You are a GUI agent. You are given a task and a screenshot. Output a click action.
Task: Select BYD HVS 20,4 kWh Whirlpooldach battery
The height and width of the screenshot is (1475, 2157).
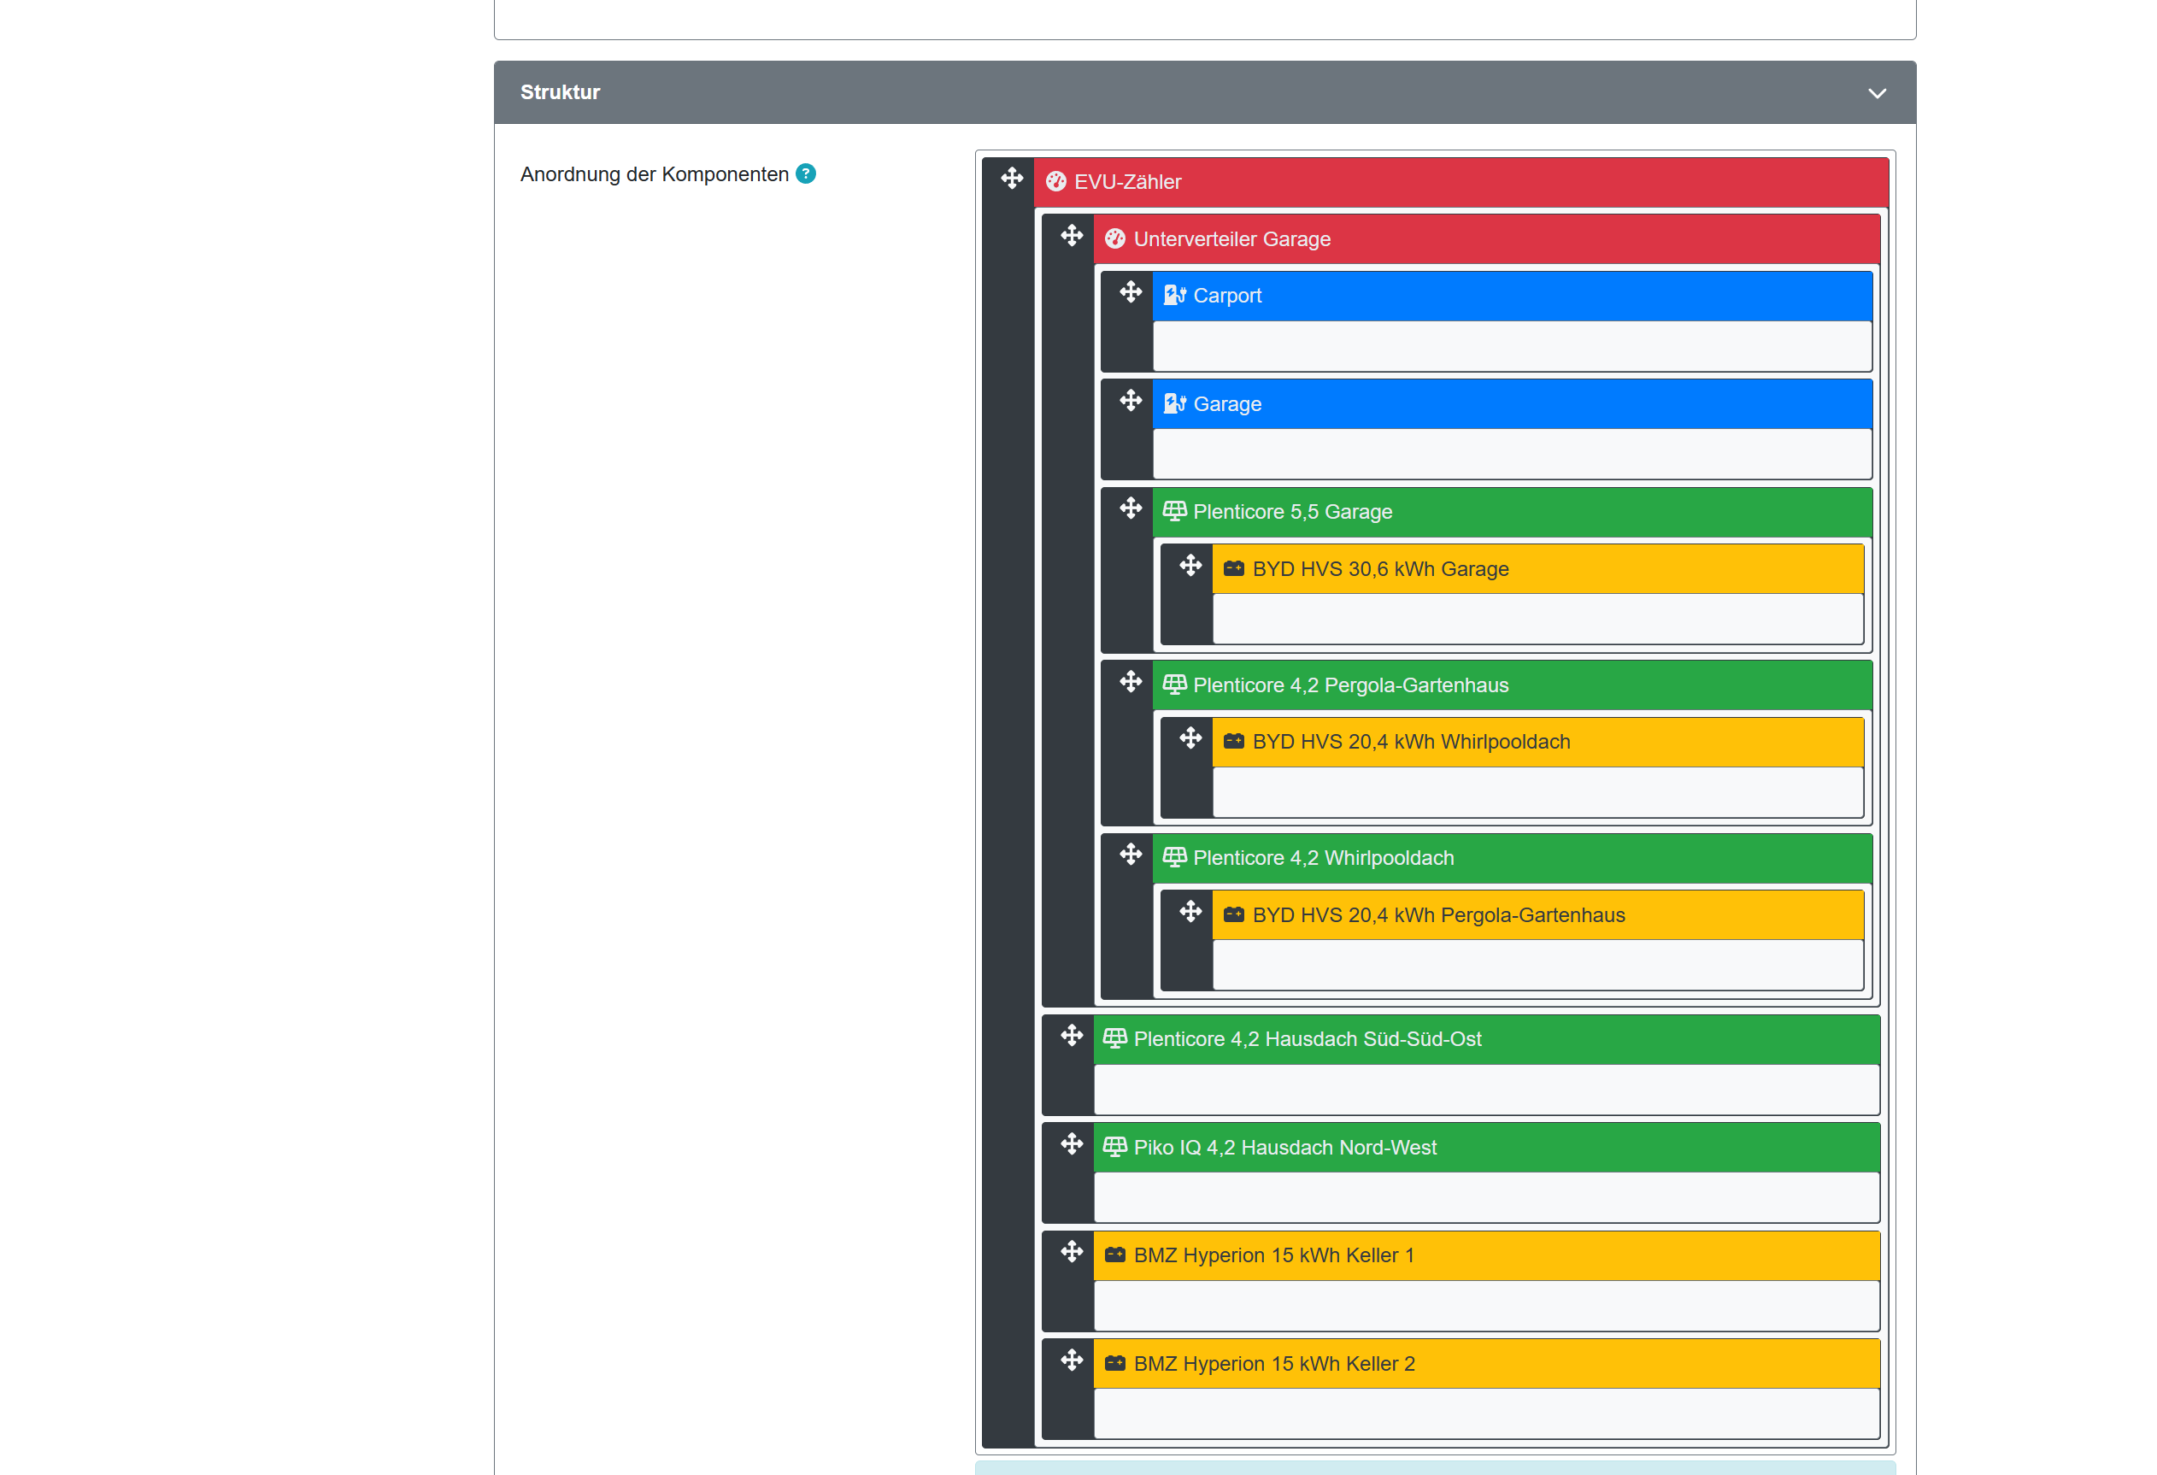click(x=1410, y=742)
